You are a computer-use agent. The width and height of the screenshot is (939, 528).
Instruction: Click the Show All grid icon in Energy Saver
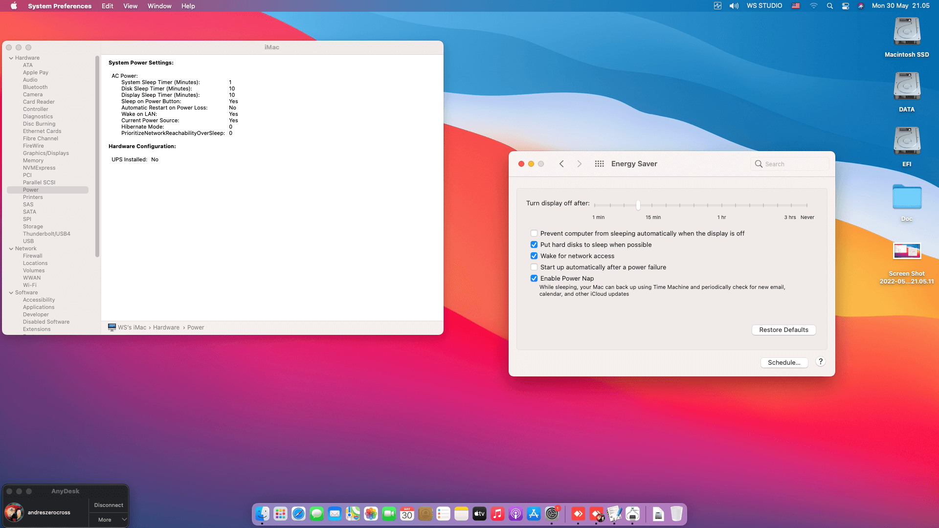599,164
